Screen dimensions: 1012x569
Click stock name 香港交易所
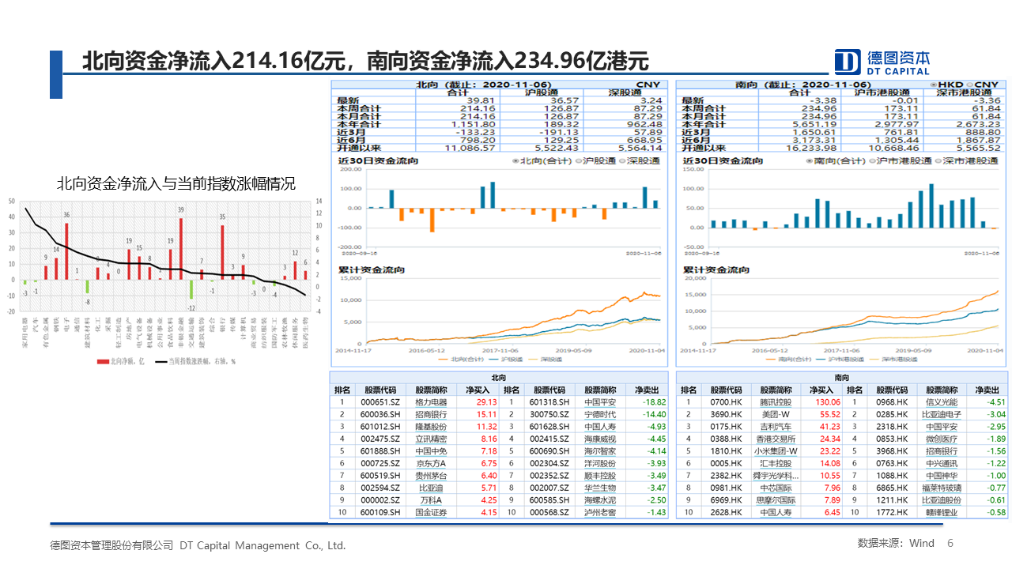point(776,439)
